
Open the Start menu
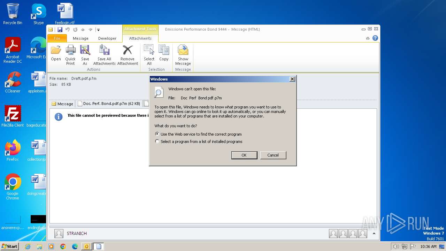(x=10, y=246)
